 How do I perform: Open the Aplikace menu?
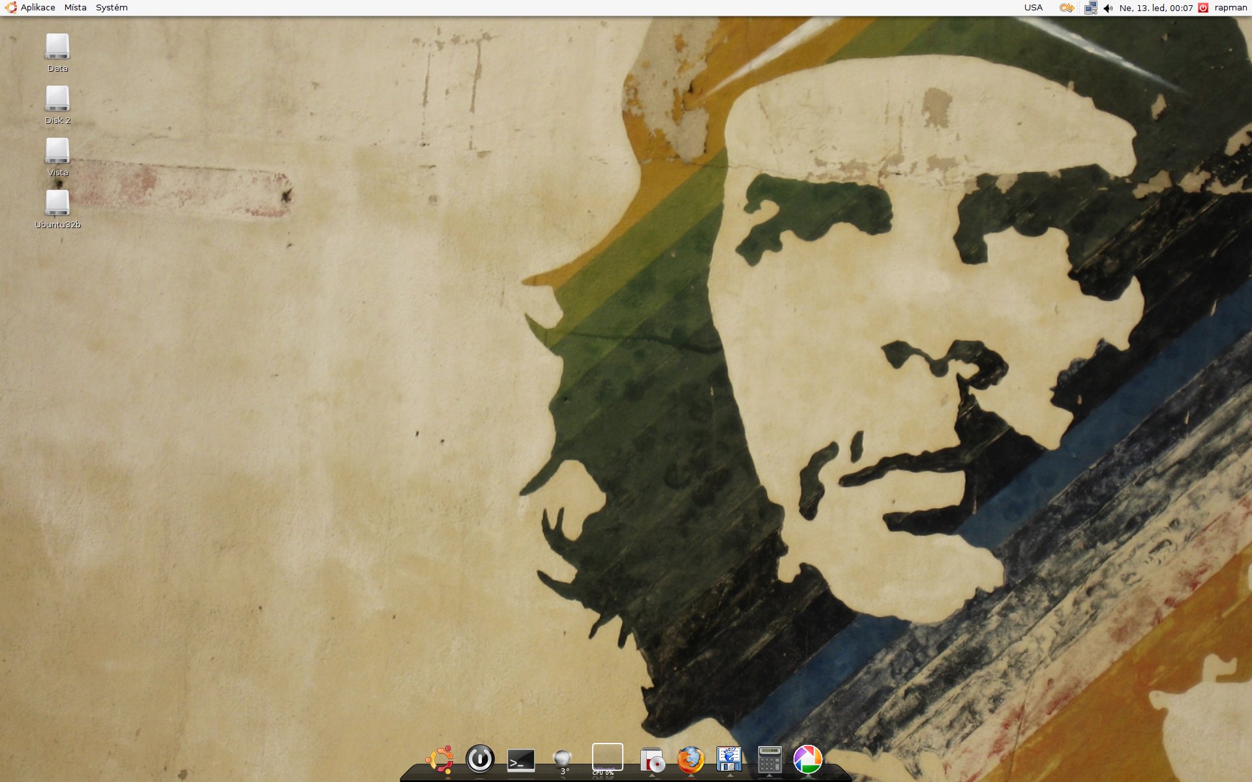38,8
